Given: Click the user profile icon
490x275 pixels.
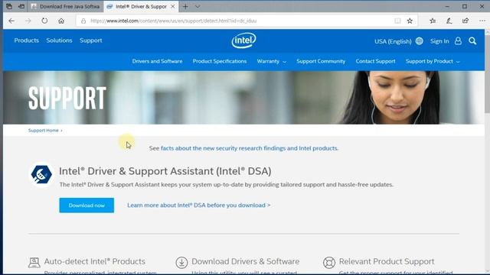Looking at the screenshot, I should point(458,40).
